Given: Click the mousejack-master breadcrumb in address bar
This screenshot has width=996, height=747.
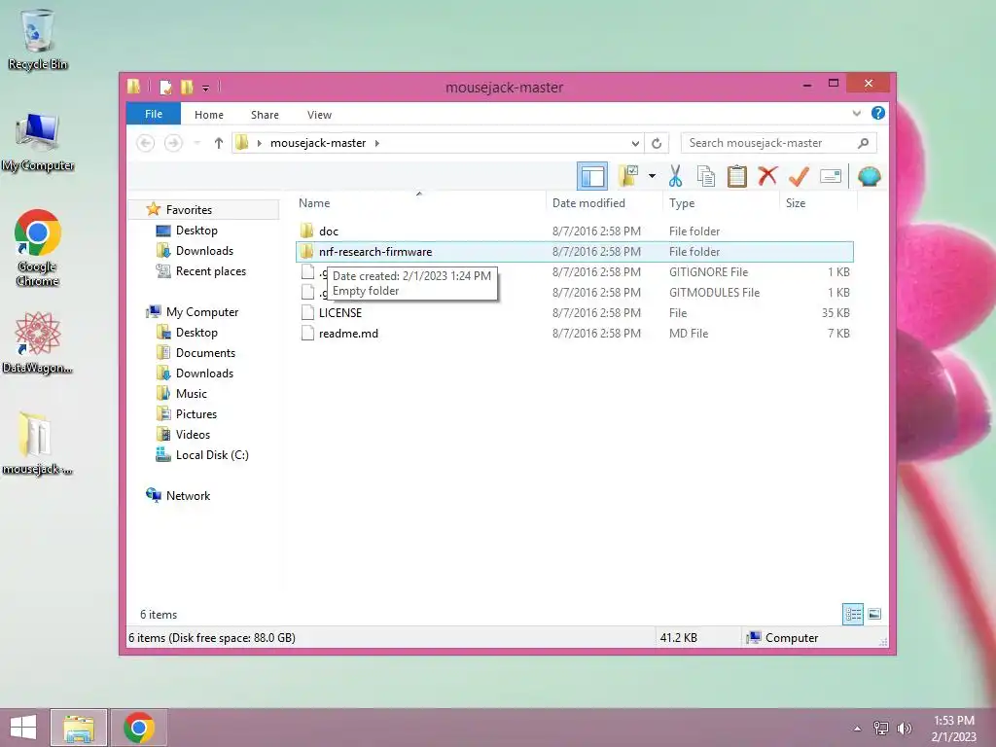Looking at the screenshot, I should 318,143.
